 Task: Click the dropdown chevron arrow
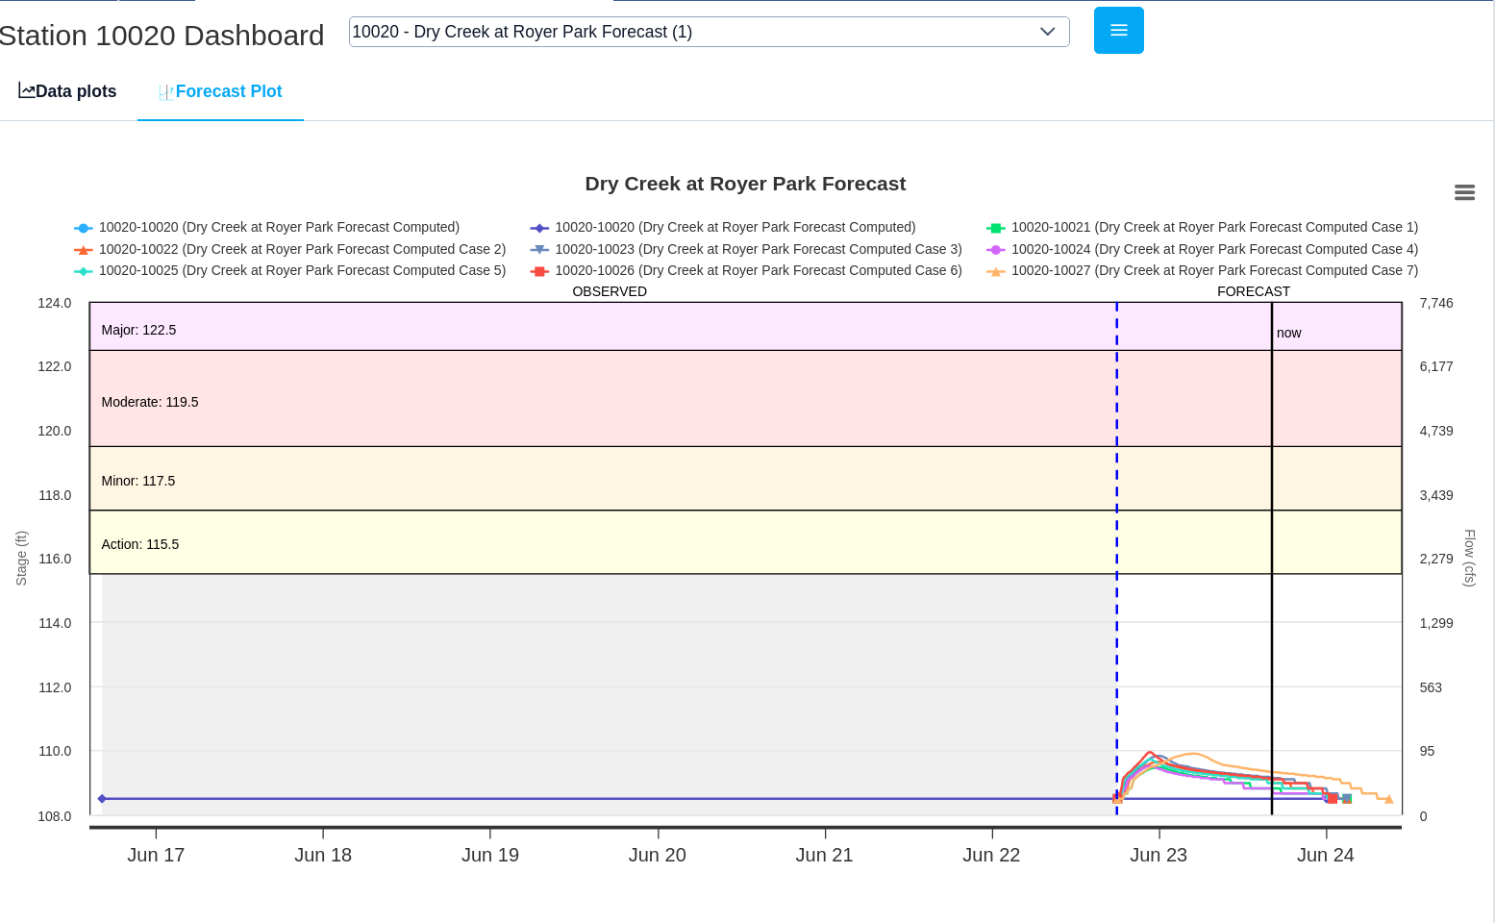[x=1047, y=32]
